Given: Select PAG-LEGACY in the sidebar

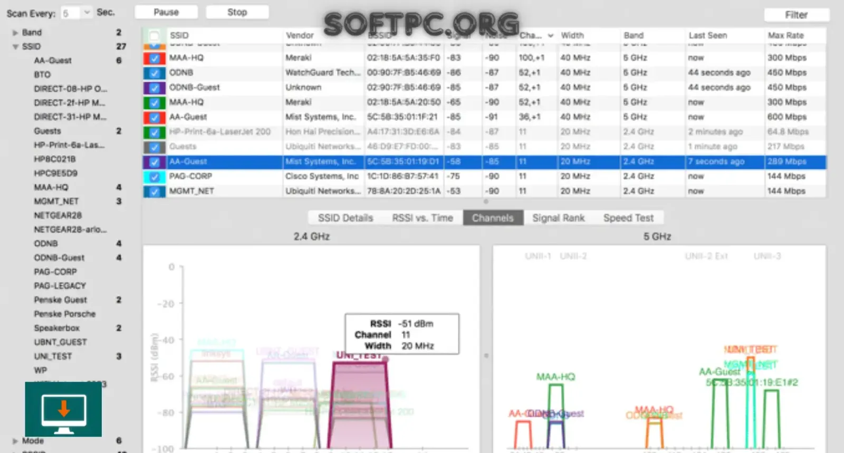Looking at the screenshot, I should click(x=60, y=286).
